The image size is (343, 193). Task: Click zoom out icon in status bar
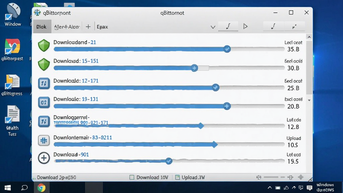pyautogui.click(x=259, y=177)
